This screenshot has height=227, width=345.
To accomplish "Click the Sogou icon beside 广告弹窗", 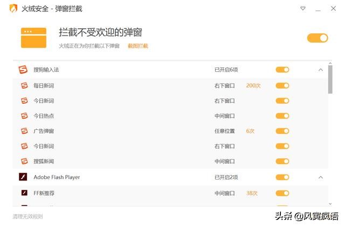I will coord(24,131).
